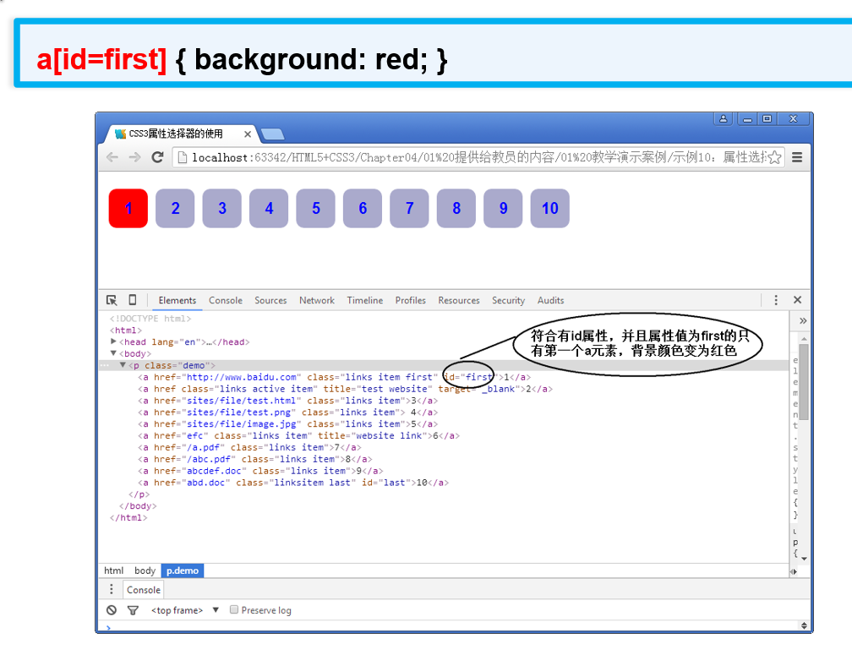Open the Profiles tab
Screen dimensions: 852x655
(410, 300)
